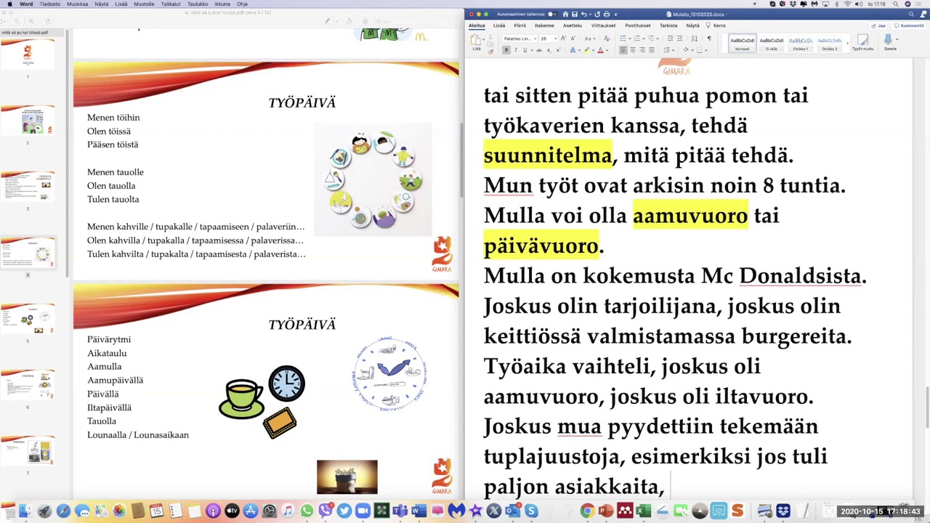The width and height of the screenshot is (930, 523).
Task: Open Finder from the Dock
Action: [x=25, y=511]
